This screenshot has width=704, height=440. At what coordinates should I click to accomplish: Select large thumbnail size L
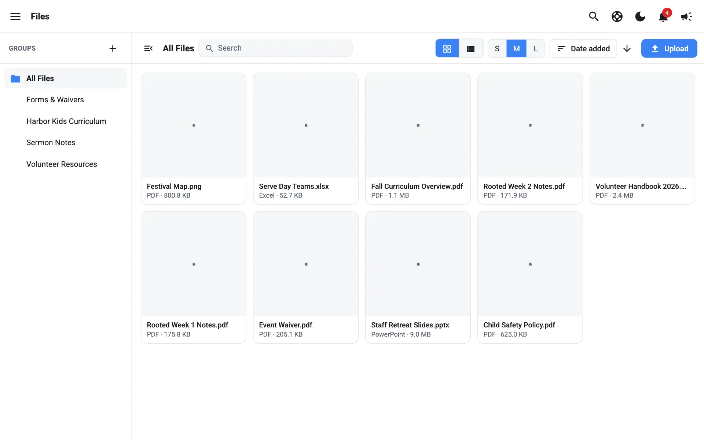click(536, 48)
